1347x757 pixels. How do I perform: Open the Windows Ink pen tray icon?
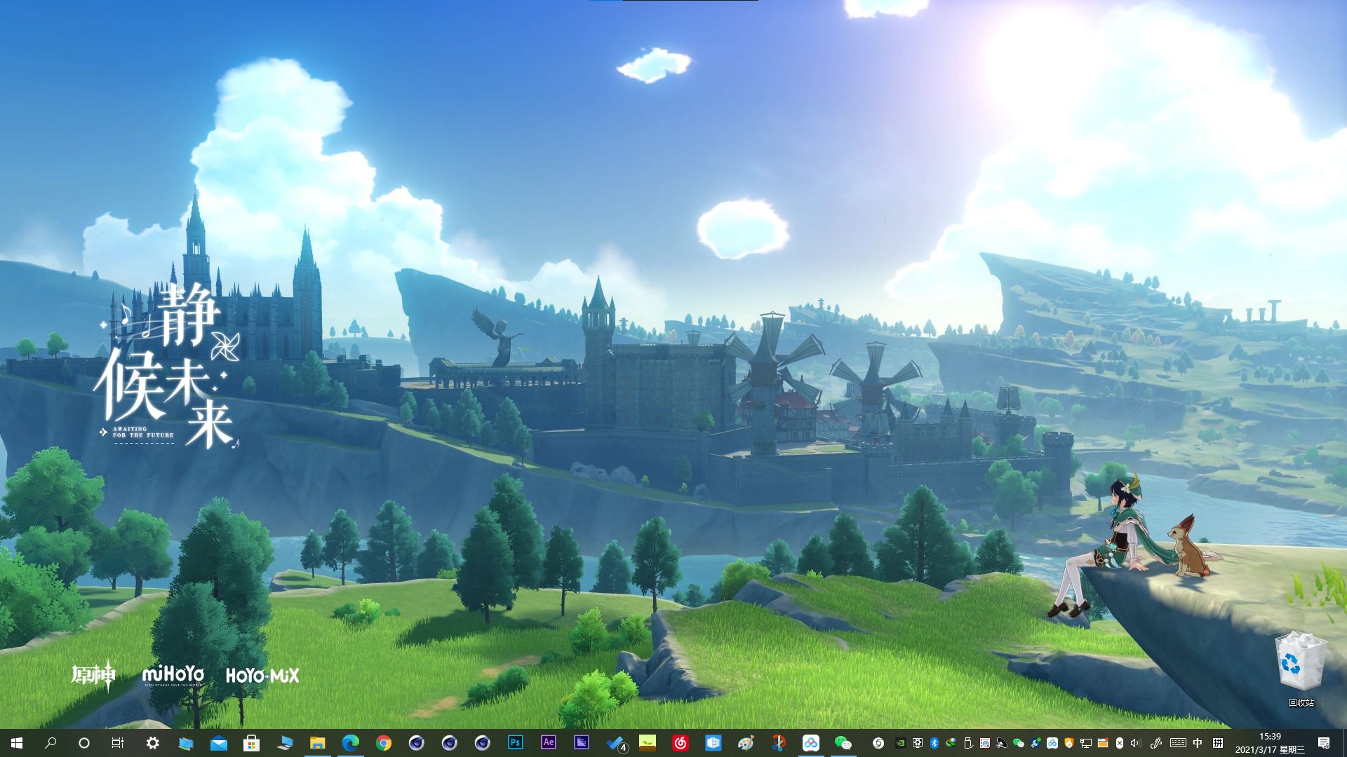[x=1156, y=743]
